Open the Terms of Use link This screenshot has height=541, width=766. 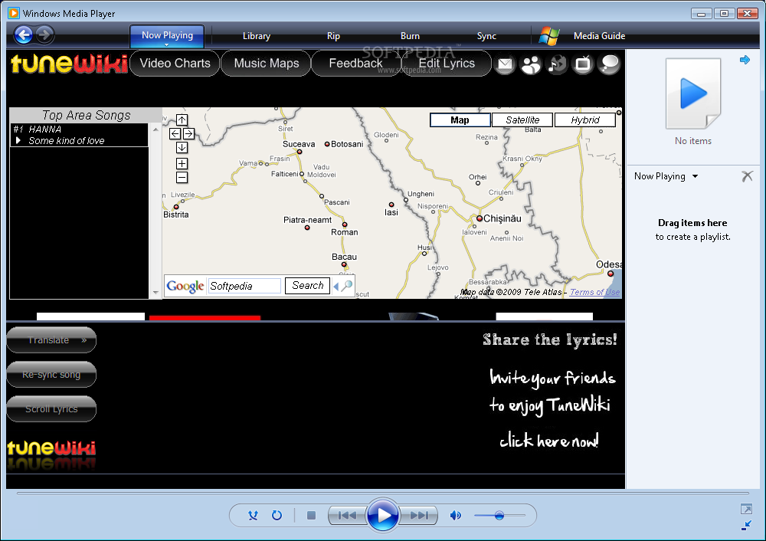(594, 292)
